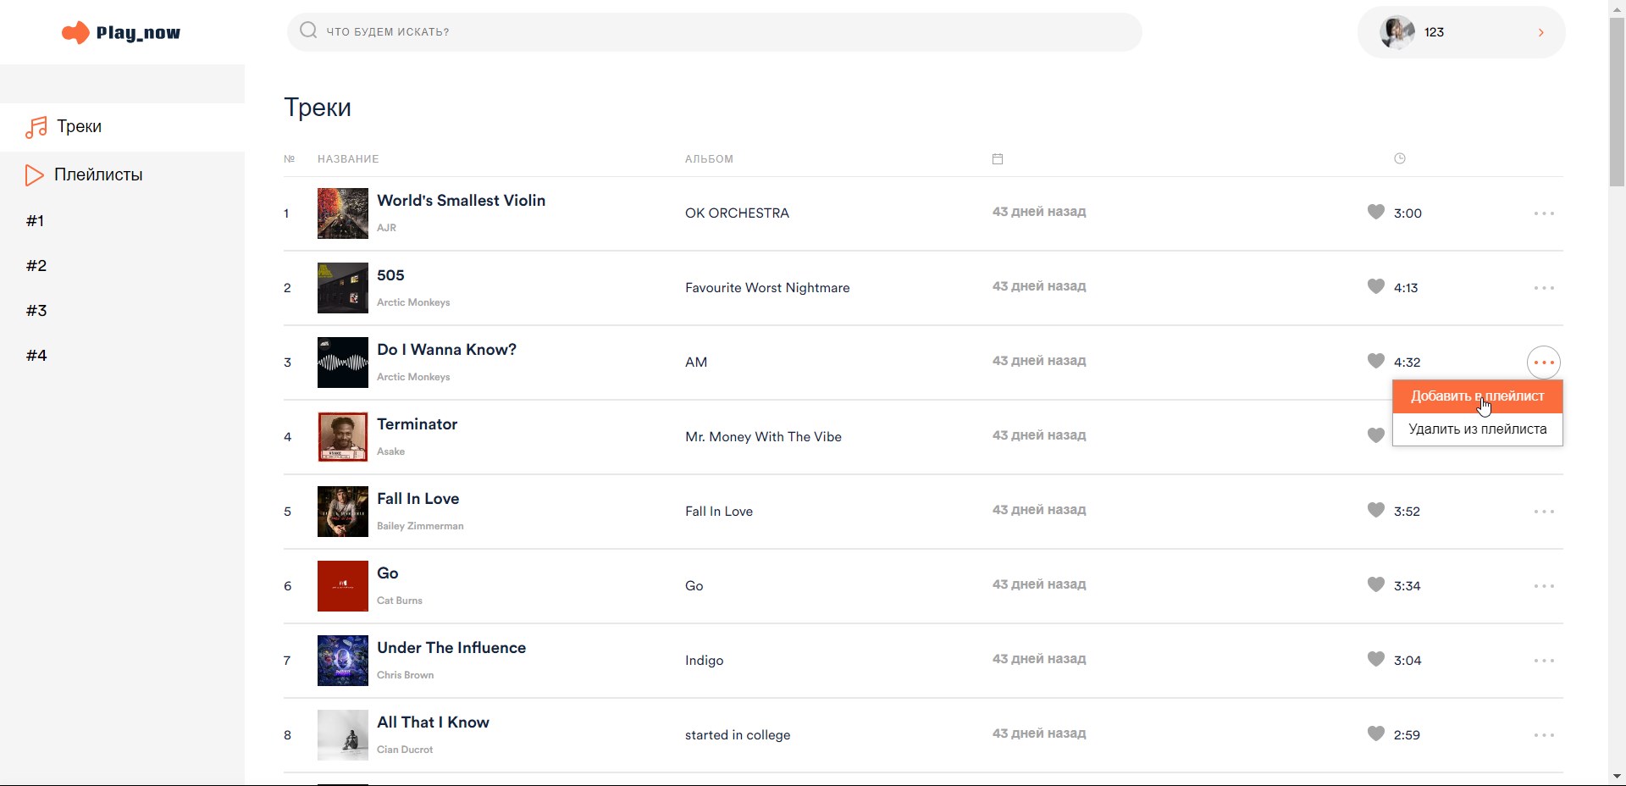Click the calendar column header icon
The image size is (1626, 786).
pos(998,159)
